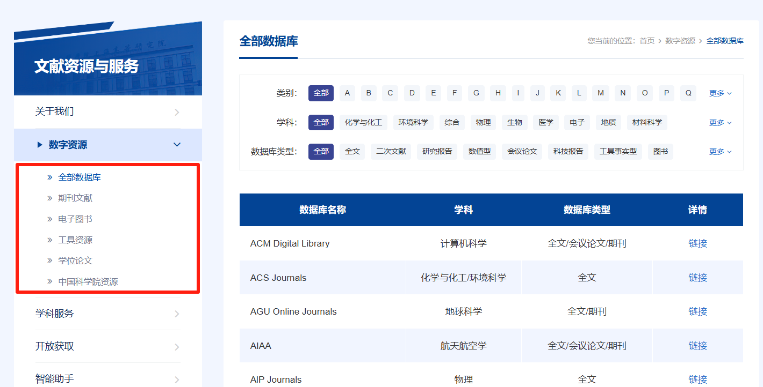Open 电子图书 sidebar item
Image resolution: width=763 pixels, height=387 pixels.
(75, 219)
